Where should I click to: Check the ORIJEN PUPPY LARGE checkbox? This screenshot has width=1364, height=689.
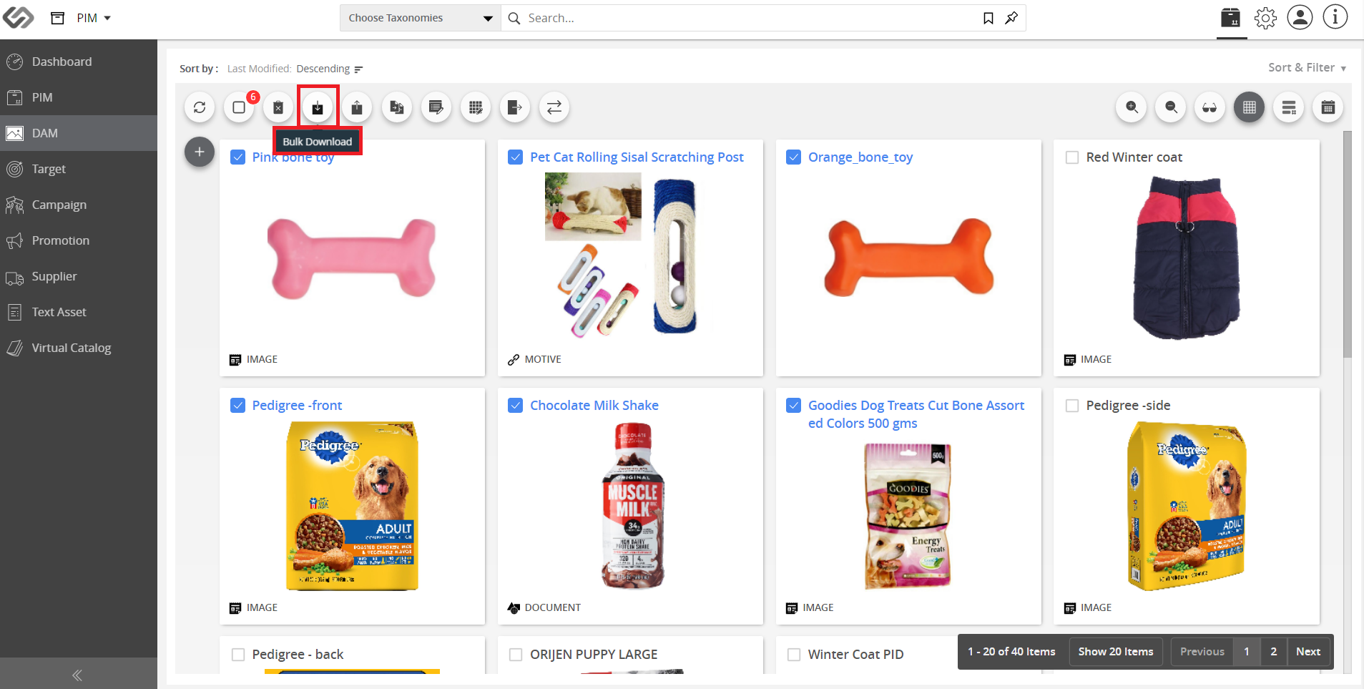516,655
